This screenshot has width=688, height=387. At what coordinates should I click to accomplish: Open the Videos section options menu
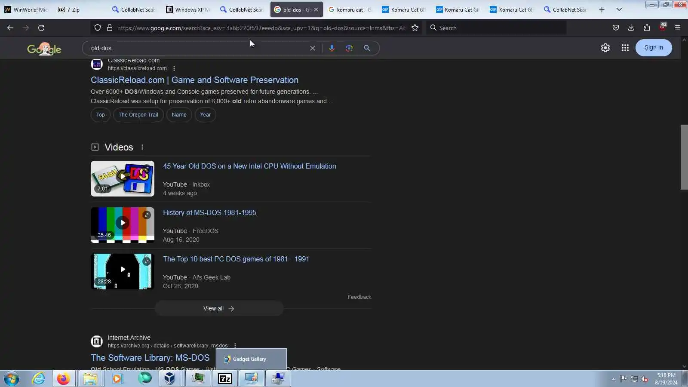[x=142, y=147]
